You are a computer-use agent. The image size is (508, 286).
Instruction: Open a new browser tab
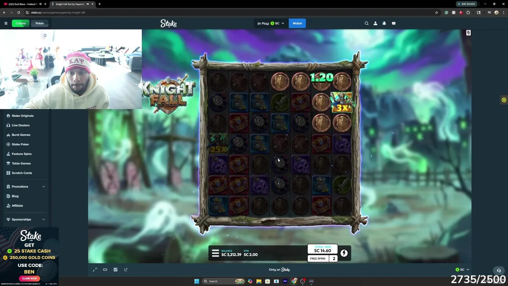click(x=100, y=4)
